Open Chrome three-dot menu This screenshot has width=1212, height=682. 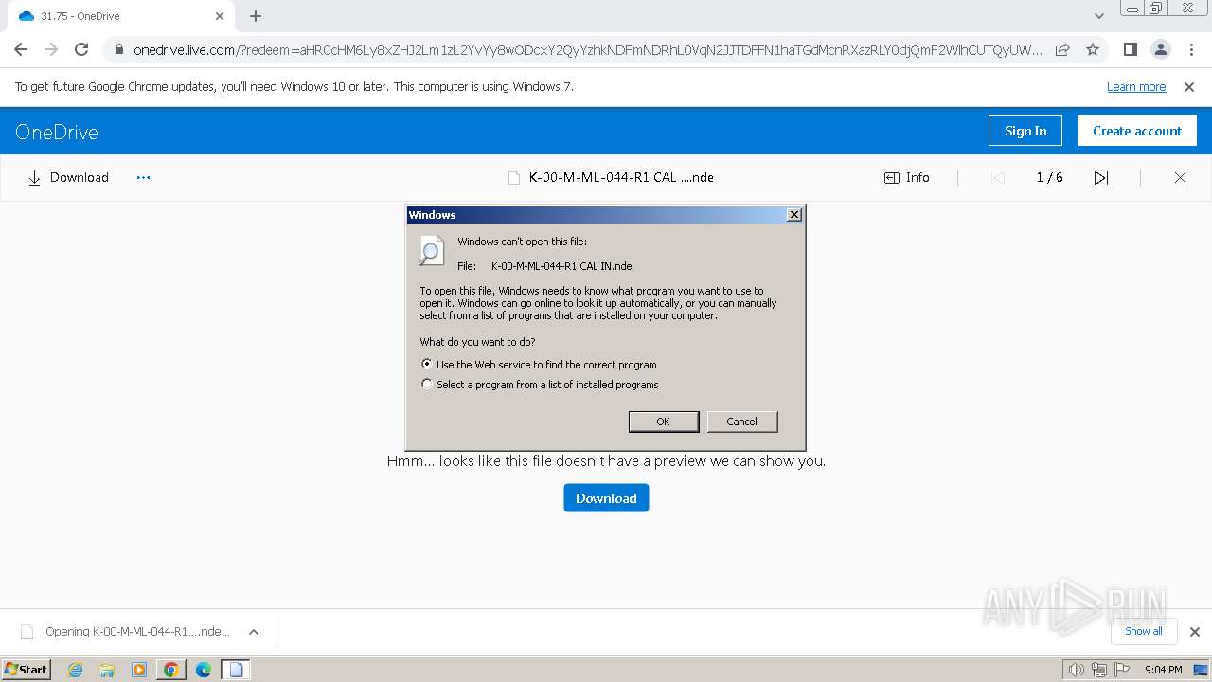click(x=1190, y=49)
